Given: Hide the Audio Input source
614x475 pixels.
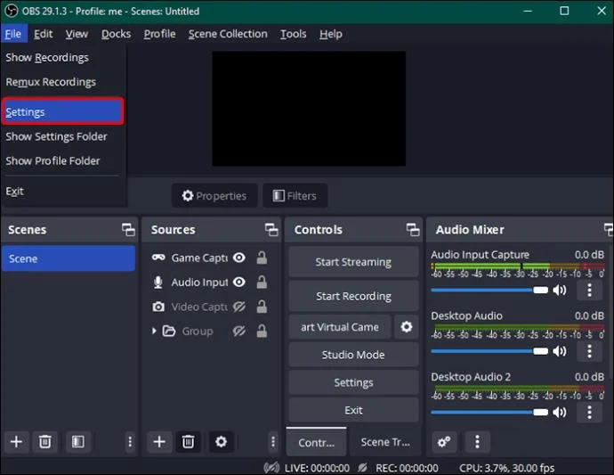Looking at the screenshot, I should coord(238,282).
